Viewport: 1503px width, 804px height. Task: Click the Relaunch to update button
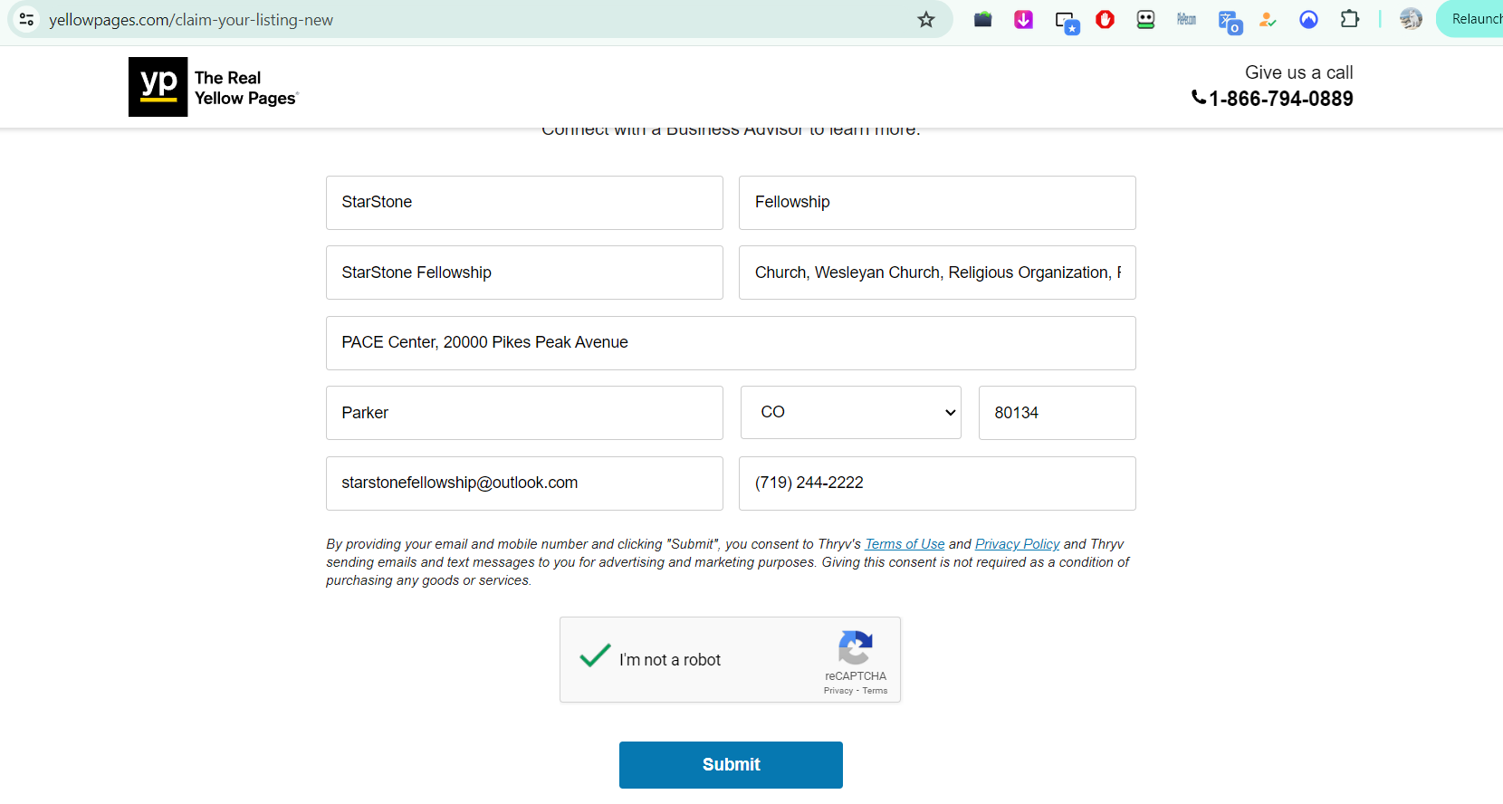pyautogui.click(x=1470, y=19)
